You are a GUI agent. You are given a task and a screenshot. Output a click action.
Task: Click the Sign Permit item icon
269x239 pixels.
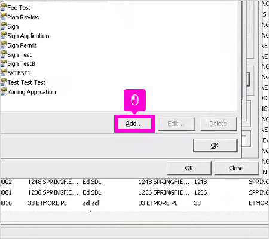(4, 45)
